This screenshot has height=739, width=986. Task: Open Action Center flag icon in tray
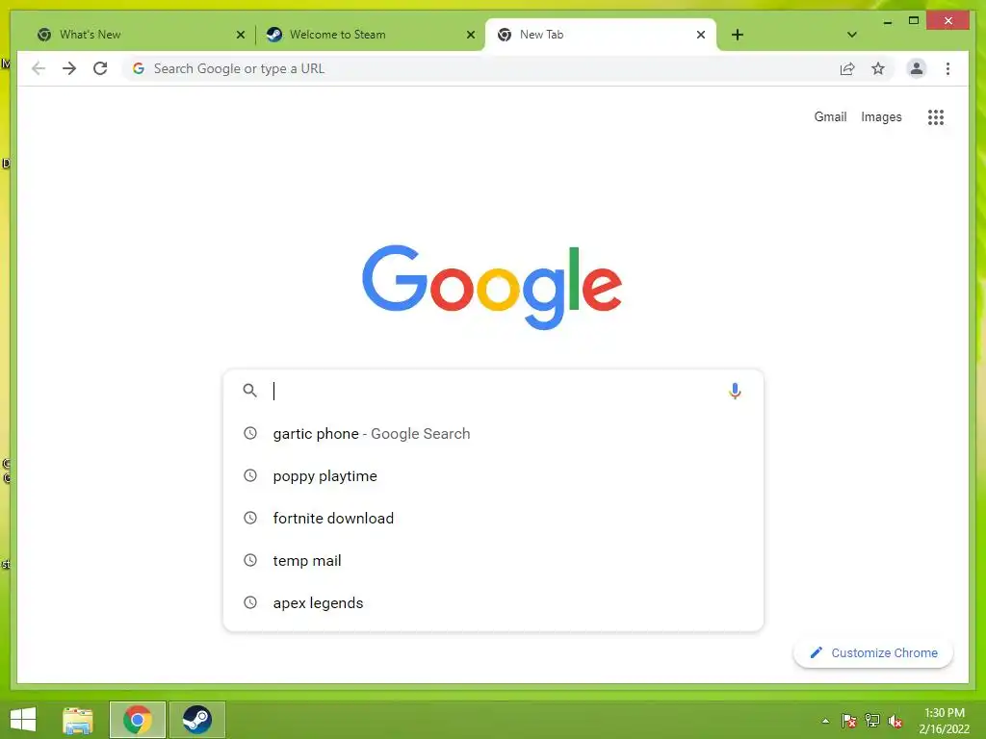coord(849,721)
